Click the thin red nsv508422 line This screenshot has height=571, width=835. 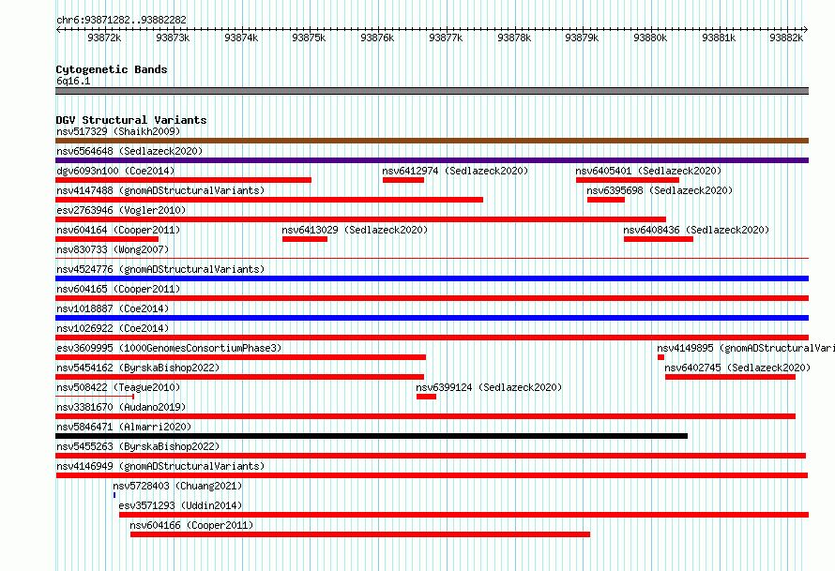point(95,397)
